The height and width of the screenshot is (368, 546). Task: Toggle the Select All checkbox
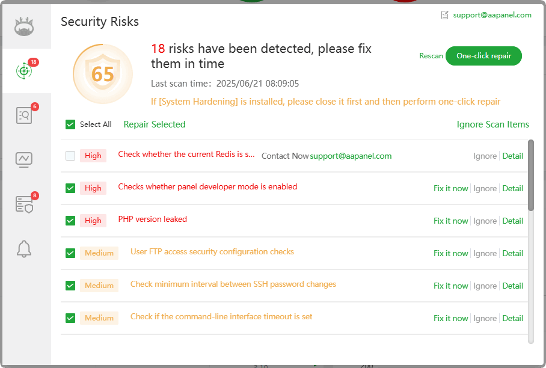[70, 124]
